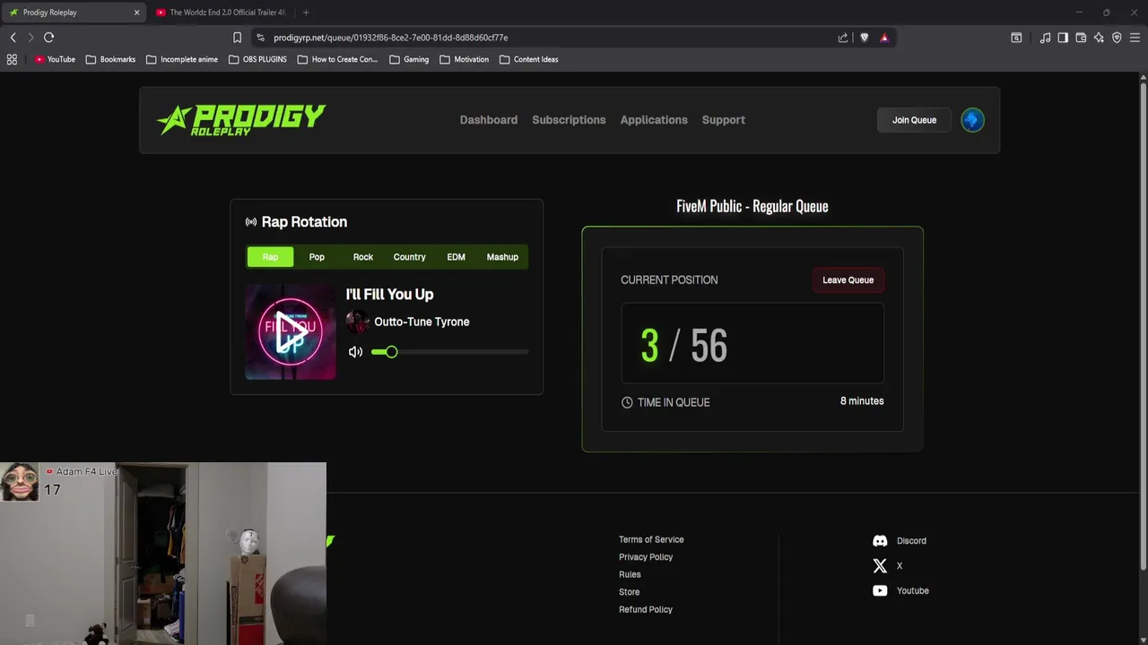Open the Refund Policy link
Viewport: 1148px width, 645px height.
[x=646, y=610]
